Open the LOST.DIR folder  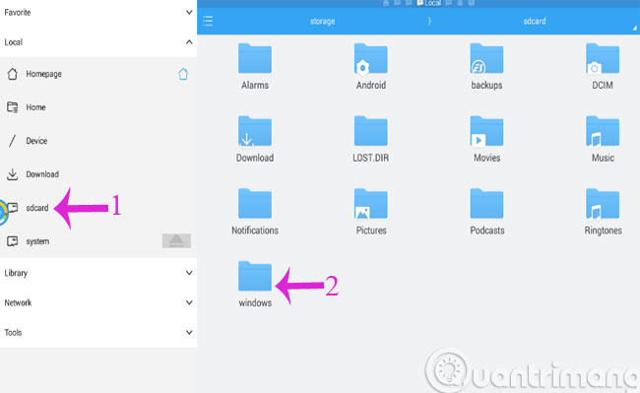(370, 139)
